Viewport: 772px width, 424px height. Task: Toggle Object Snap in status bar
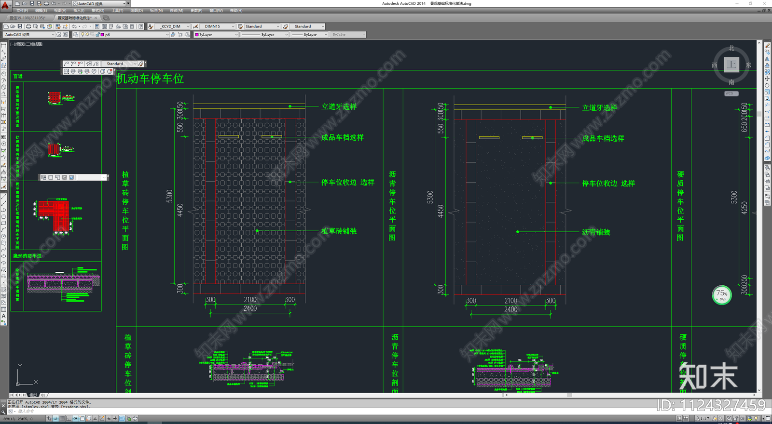click(x=83, y=419)
